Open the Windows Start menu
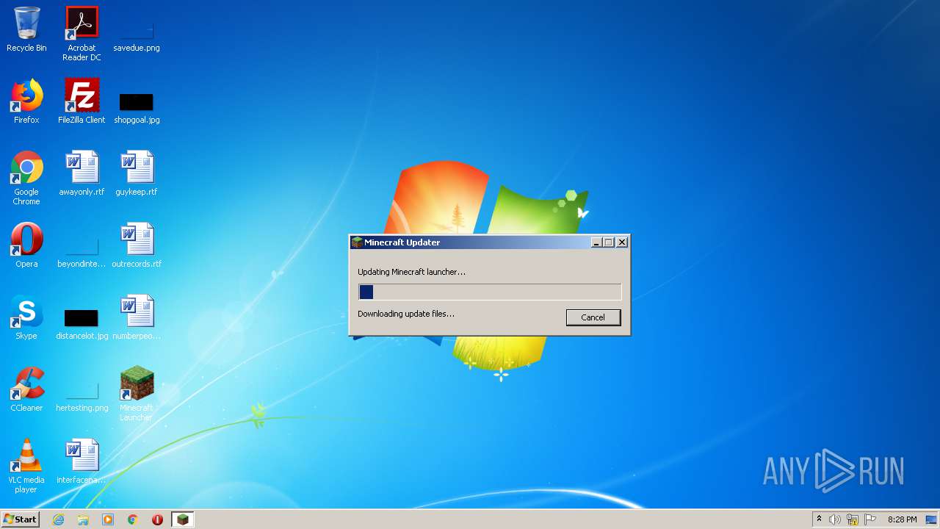This screenshot has height=529, width=940. 20,519
